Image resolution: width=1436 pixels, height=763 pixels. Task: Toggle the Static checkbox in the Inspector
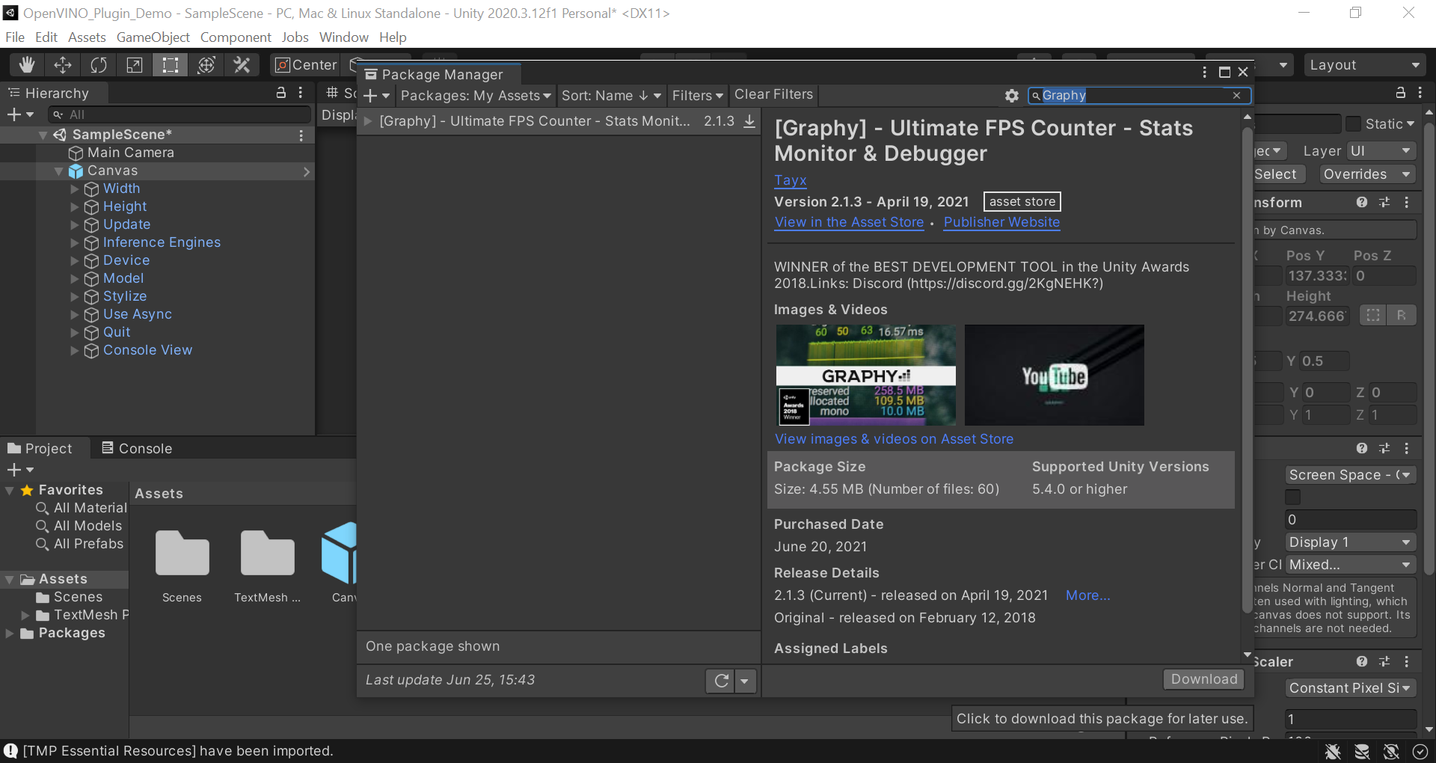click(1353, 124)
